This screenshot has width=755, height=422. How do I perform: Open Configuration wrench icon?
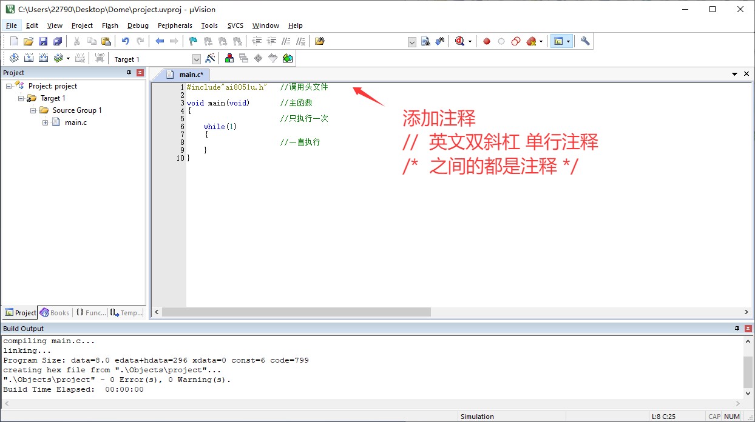pos(584,41)
